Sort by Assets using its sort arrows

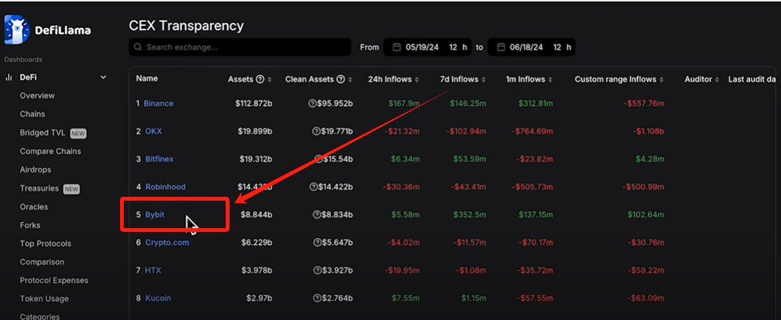(x=270, y=80)
